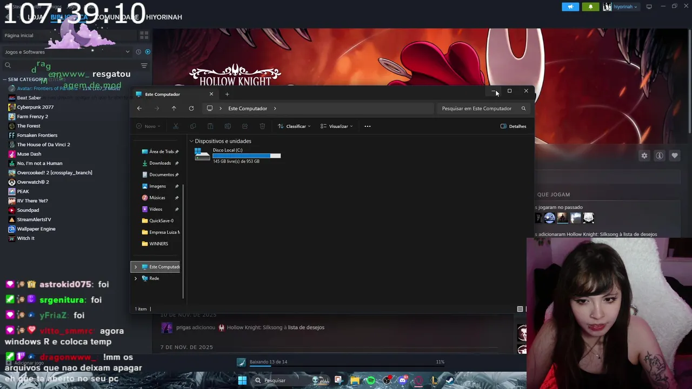The width and height of the screenshot is (692, 389).
Task: Open a new File Explorer tab
Action: click(x=227, y=94)
